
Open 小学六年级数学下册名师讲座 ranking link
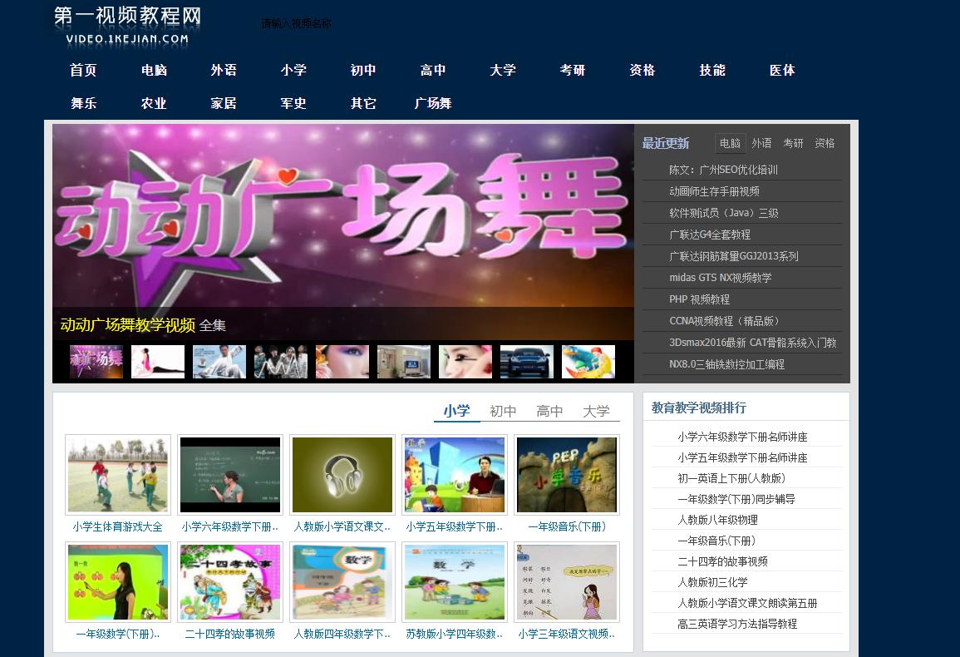[745, 436]
